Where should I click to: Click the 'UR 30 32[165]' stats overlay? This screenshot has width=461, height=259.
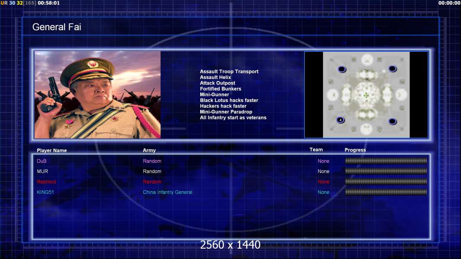pos(18,3)
